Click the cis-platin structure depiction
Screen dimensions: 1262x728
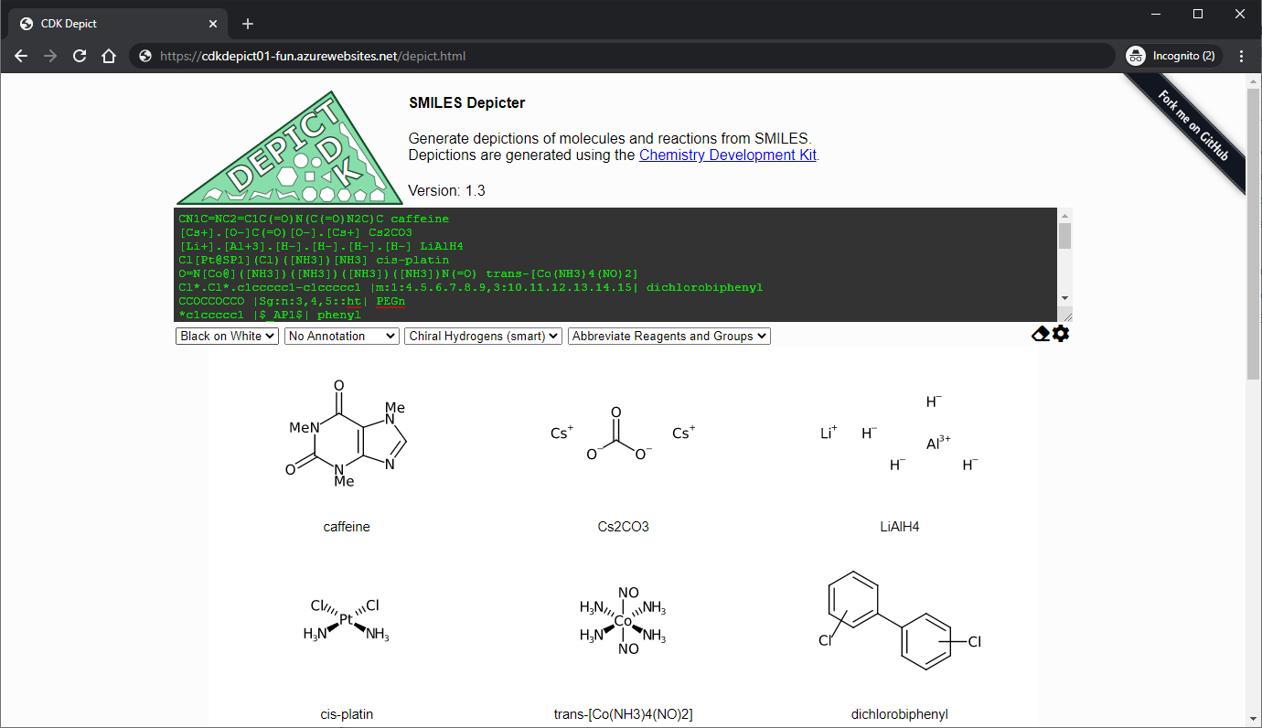347,621
